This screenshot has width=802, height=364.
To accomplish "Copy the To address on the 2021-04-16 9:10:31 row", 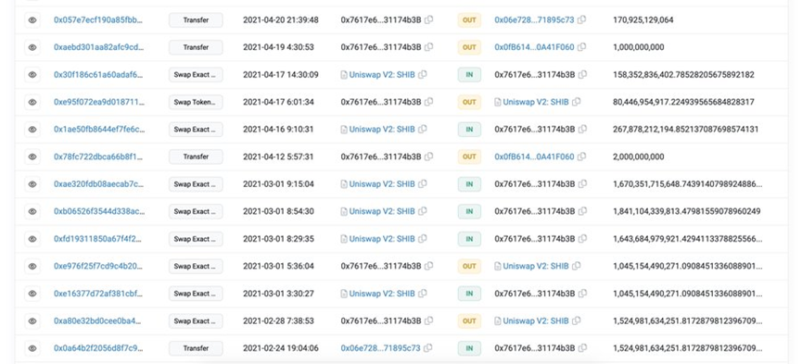I will [582, 130].
